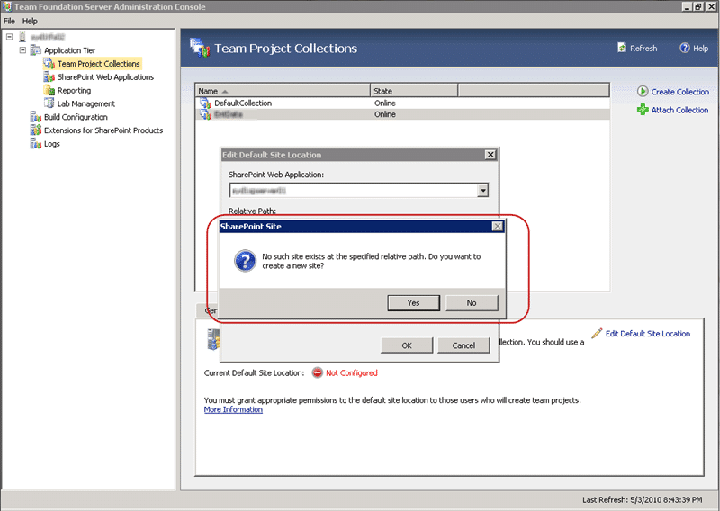
Task: Click the Not Configured status text
Action: (x=352, y=372)
